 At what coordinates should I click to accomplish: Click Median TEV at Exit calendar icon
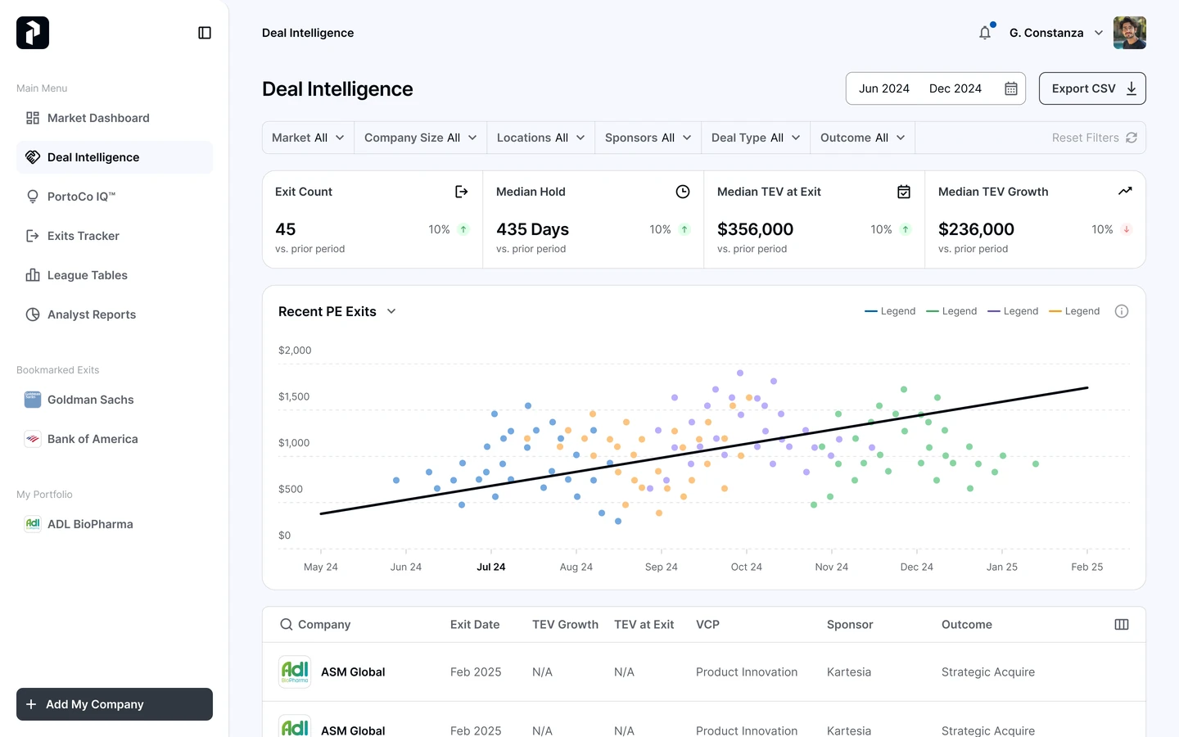[904, 192]
